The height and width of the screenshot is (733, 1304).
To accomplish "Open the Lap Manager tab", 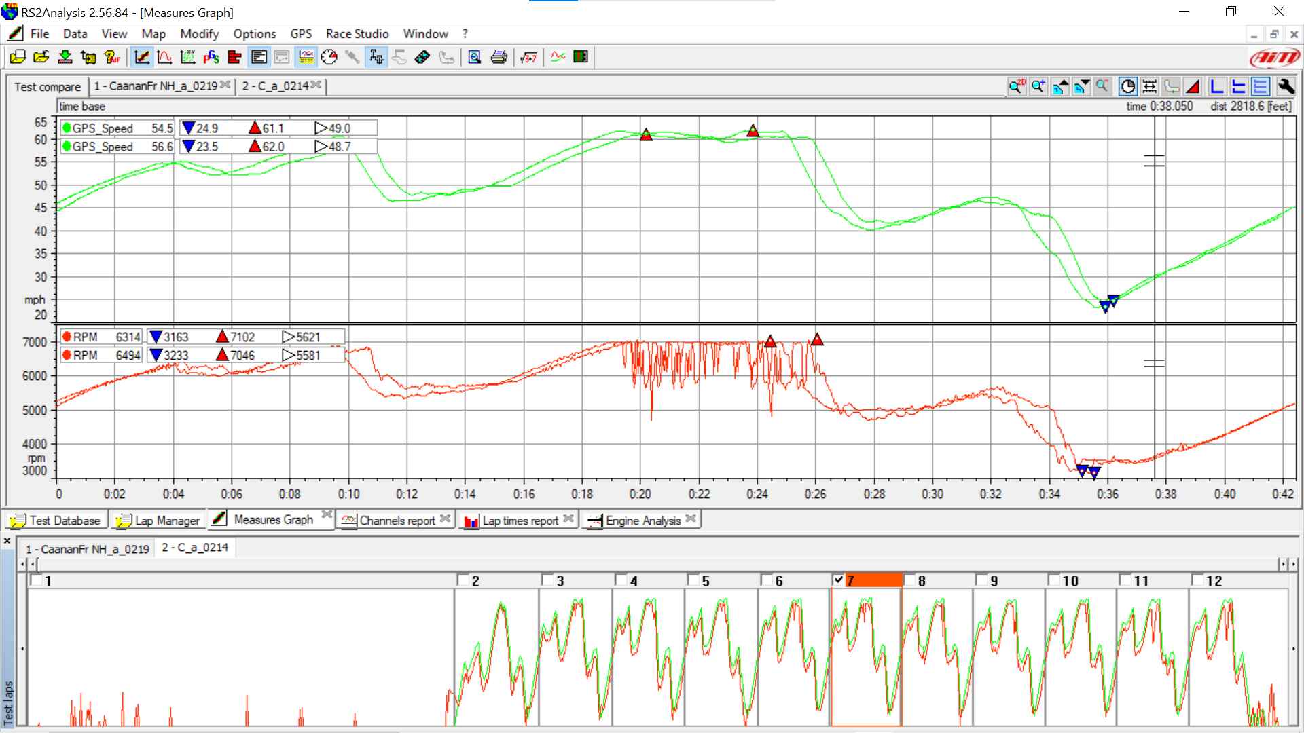I will pyautogui.click(x=166, y=521).
